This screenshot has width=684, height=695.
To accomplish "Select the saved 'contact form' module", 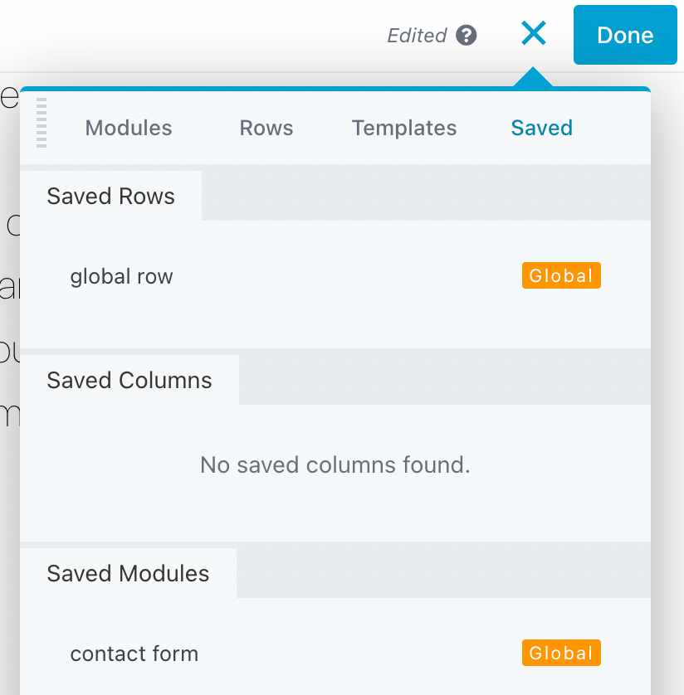I will tap(134, 654).
